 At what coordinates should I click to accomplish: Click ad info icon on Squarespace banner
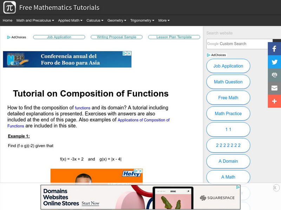(238, 187)
